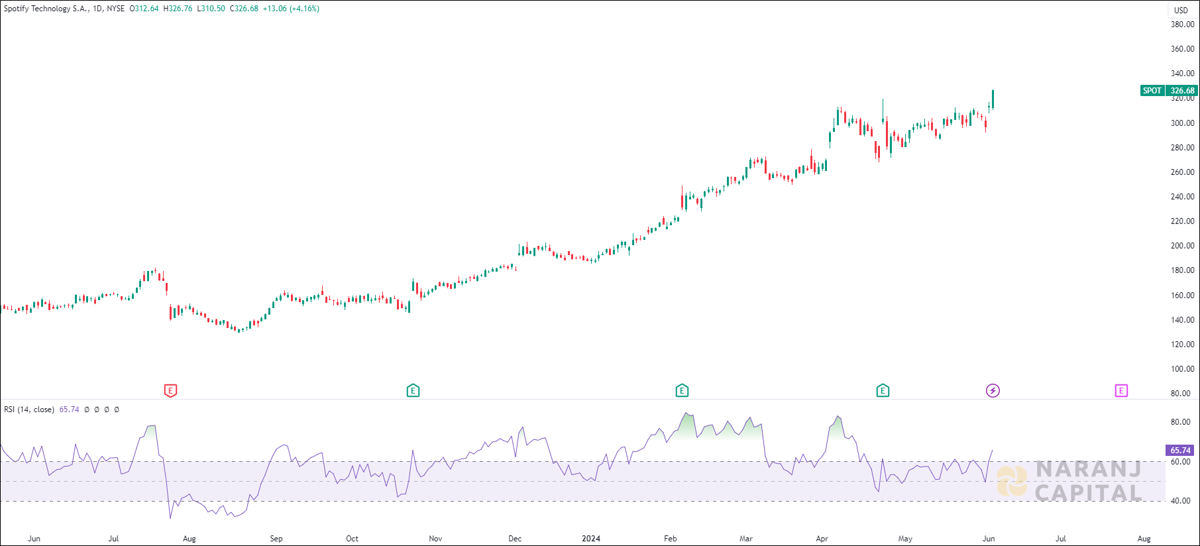The height and width of the screenshot is (546, 1200).
Task: Open the USD currency selector
Action: coord(1181,10)
